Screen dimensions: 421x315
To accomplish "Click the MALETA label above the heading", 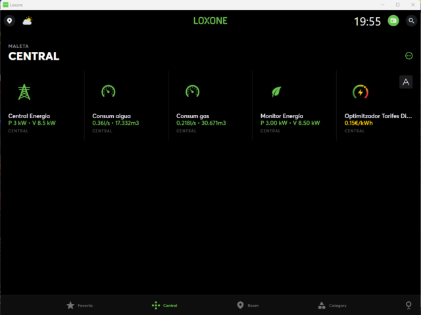I will point(18,46).
